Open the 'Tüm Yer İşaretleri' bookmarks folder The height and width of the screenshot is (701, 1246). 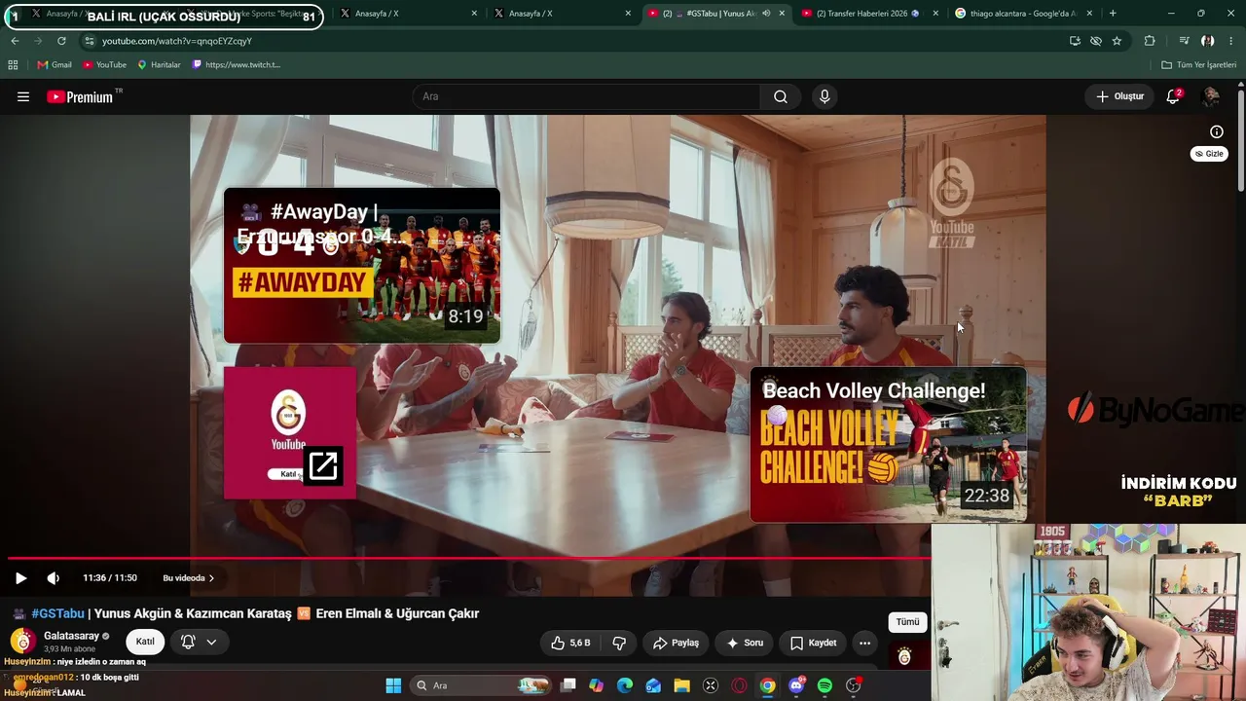(1198, 65)
